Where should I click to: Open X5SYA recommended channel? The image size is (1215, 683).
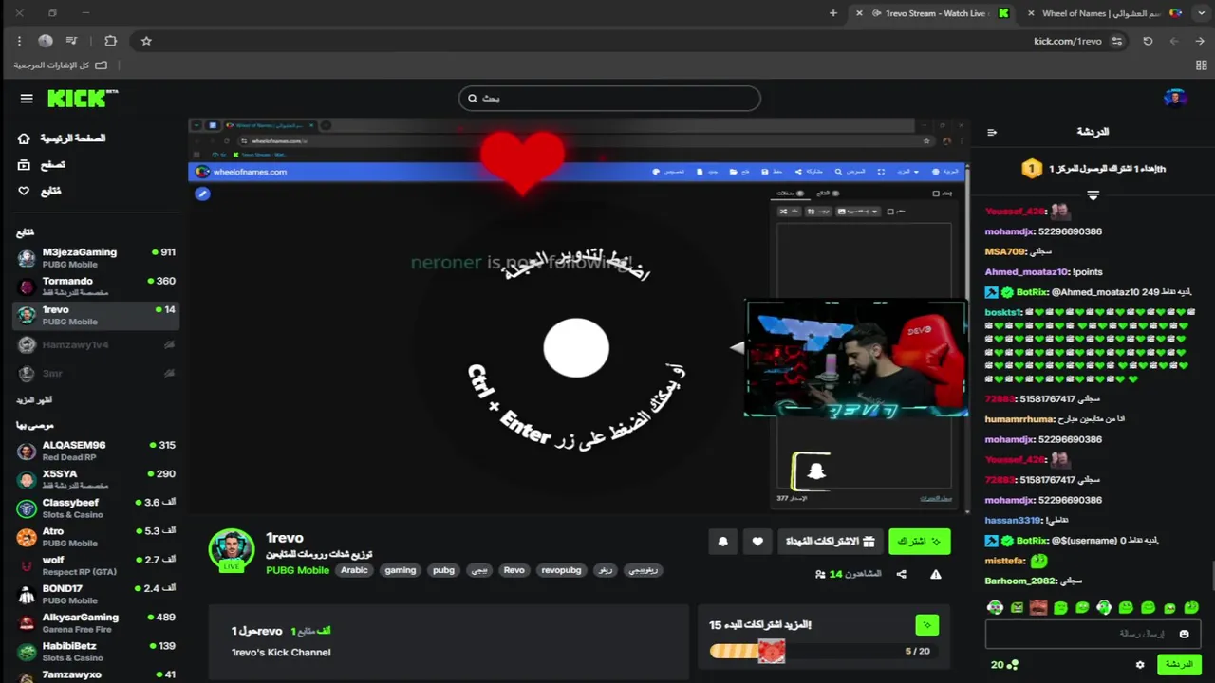tap(95, 478)
